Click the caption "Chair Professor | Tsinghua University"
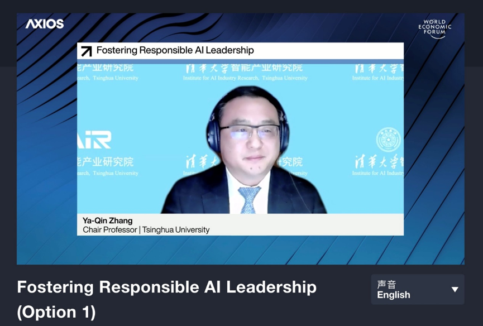Screen dimensions: 483x326 [x=146, y=229]
